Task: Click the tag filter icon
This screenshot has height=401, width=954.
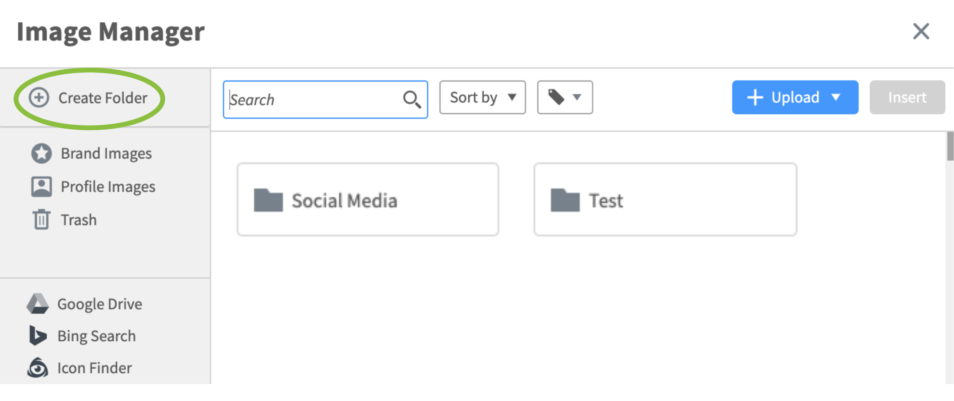Action: (x=556, y=97)
